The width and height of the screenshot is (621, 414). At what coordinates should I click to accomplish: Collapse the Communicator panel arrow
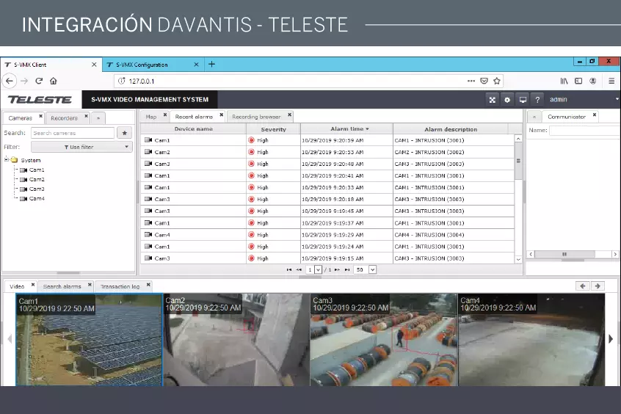pyautogui.click(x=534, y=117)
